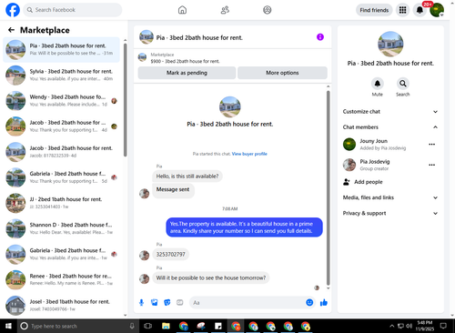Choose a GIF icon in composer
455x333 pixels.
pyautogui.click(x=180, y=302)
